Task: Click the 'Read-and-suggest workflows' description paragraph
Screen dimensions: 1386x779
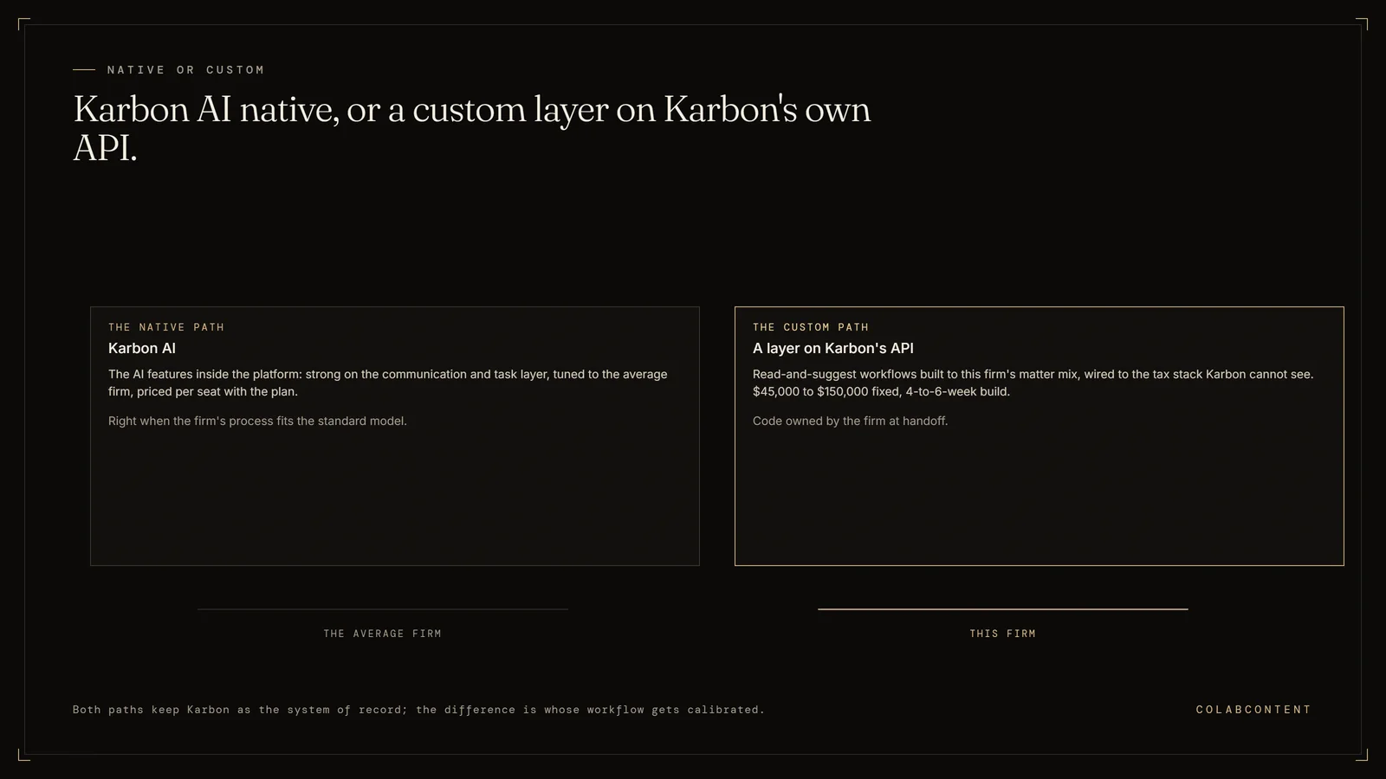Action: pyautogui.click(x=1033, y=383)
